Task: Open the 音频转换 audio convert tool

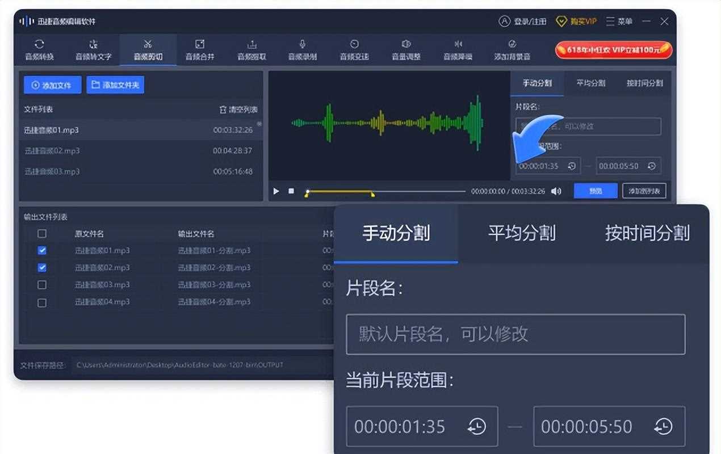Action: point(39,50)
